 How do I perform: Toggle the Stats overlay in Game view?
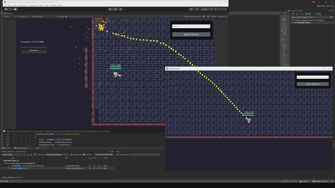pos(213,16)
